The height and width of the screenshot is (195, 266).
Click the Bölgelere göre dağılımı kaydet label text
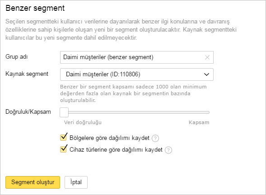click(x=109, y=138)
